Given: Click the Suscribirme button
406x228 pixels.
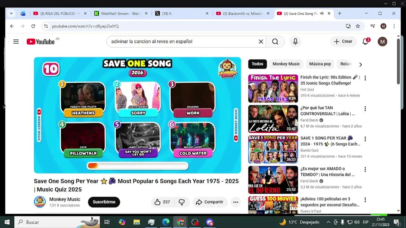Looking at the screenshot, I should [104, 202].
